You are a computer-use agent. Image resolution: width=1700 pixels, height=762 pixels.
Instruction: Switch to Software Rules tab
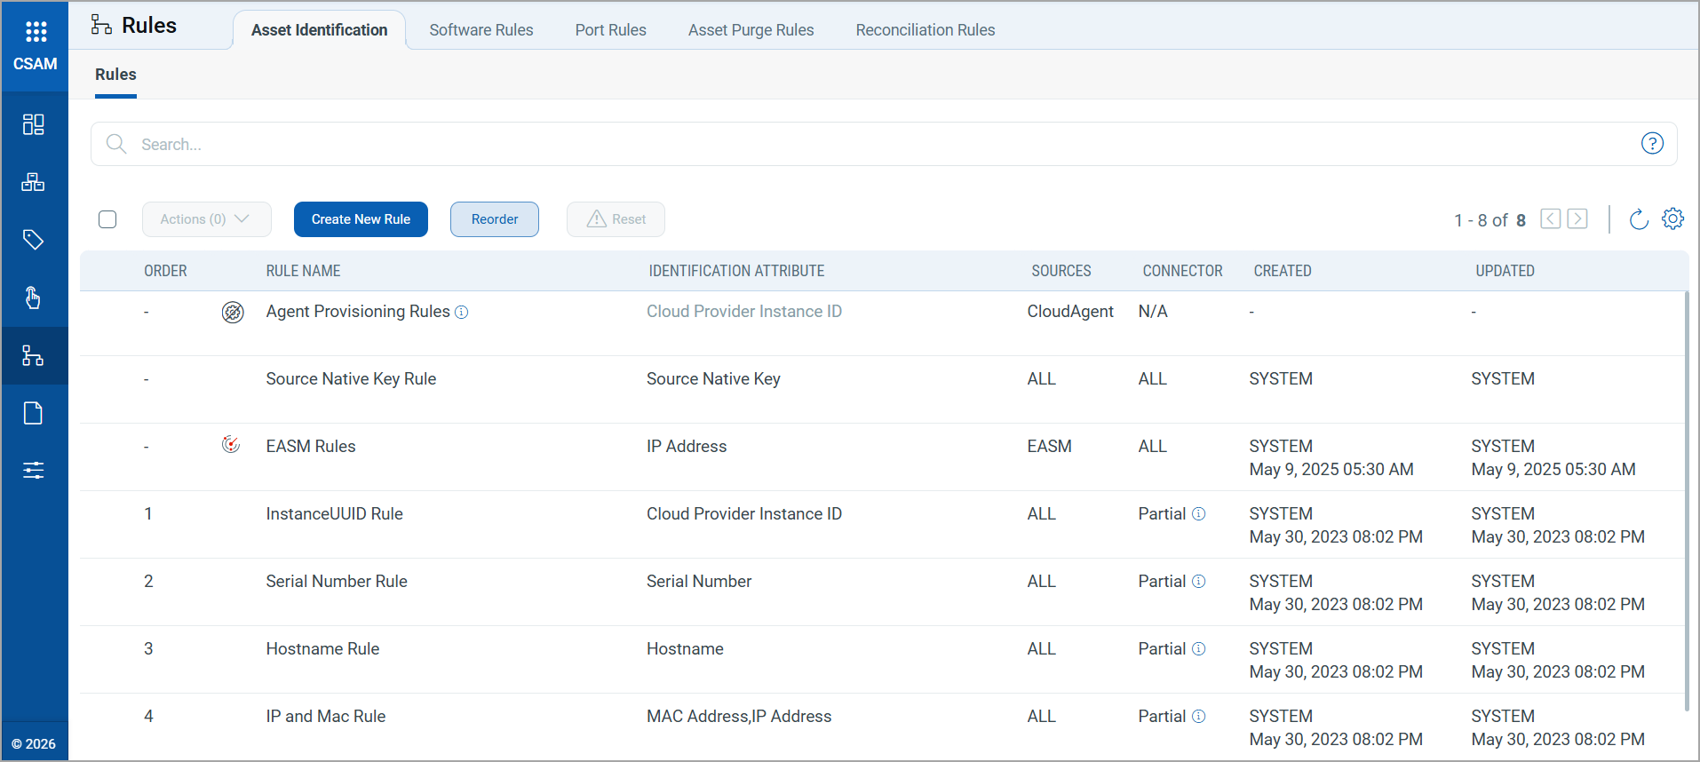(481, 30)
